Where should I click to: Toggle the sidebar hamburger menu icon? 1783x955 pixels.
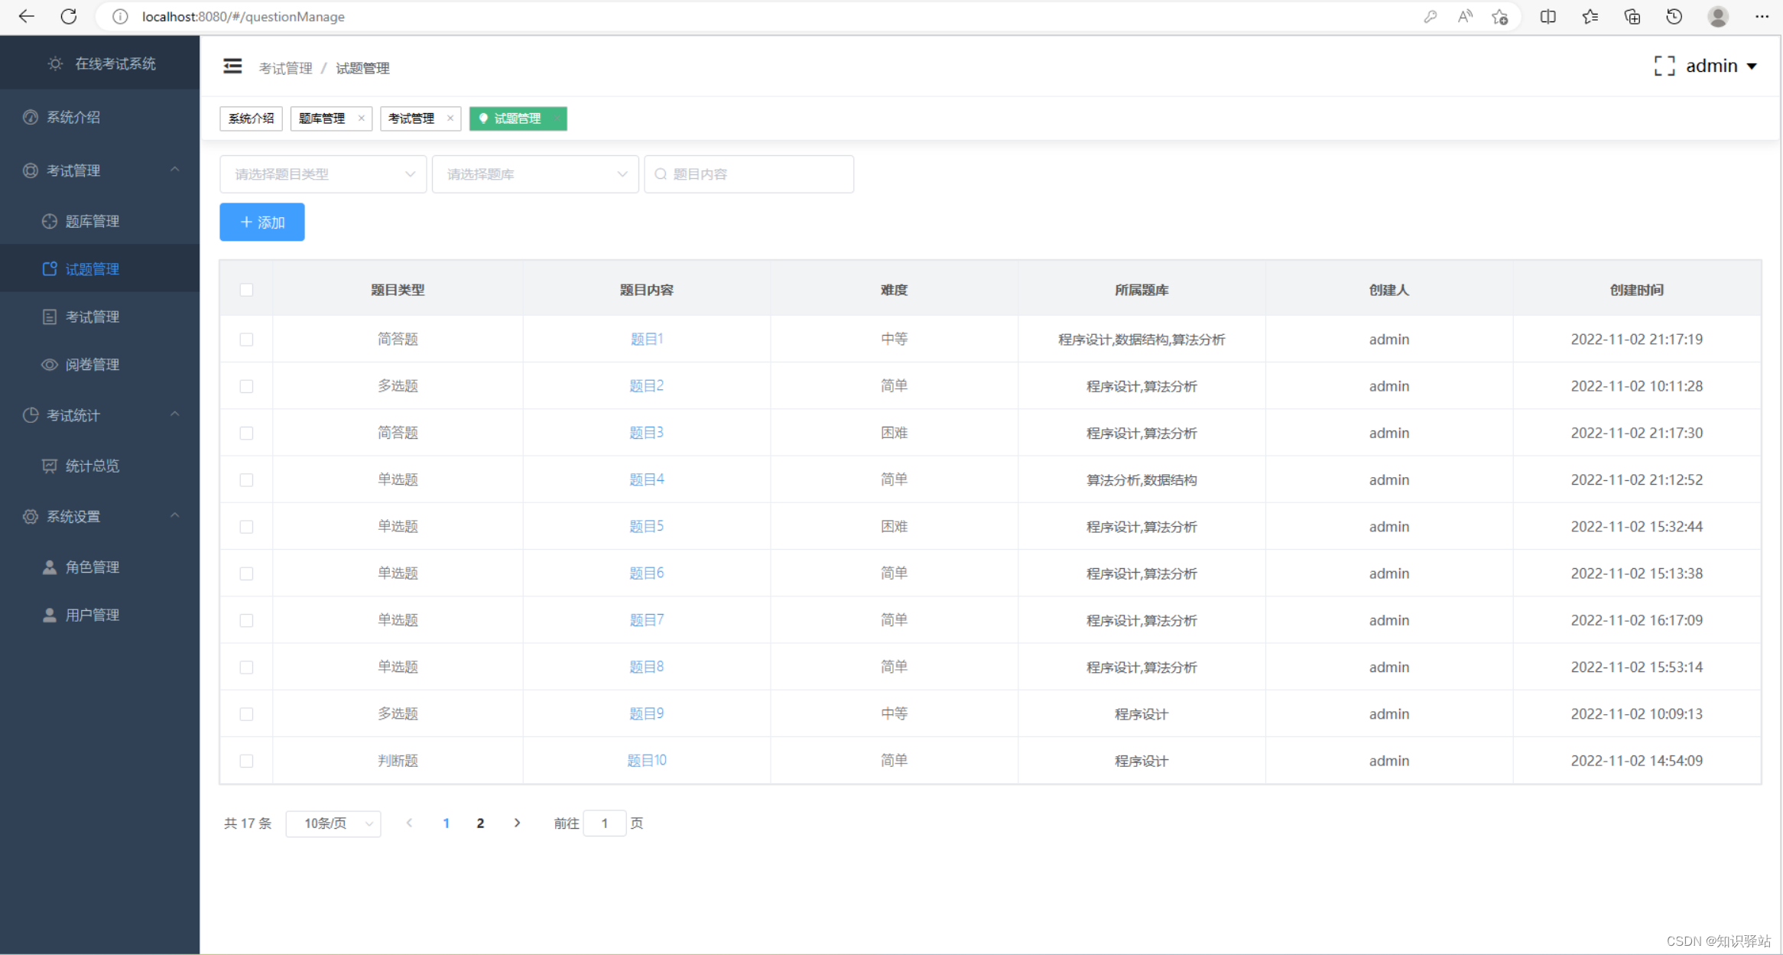click(x=232, y=67)
